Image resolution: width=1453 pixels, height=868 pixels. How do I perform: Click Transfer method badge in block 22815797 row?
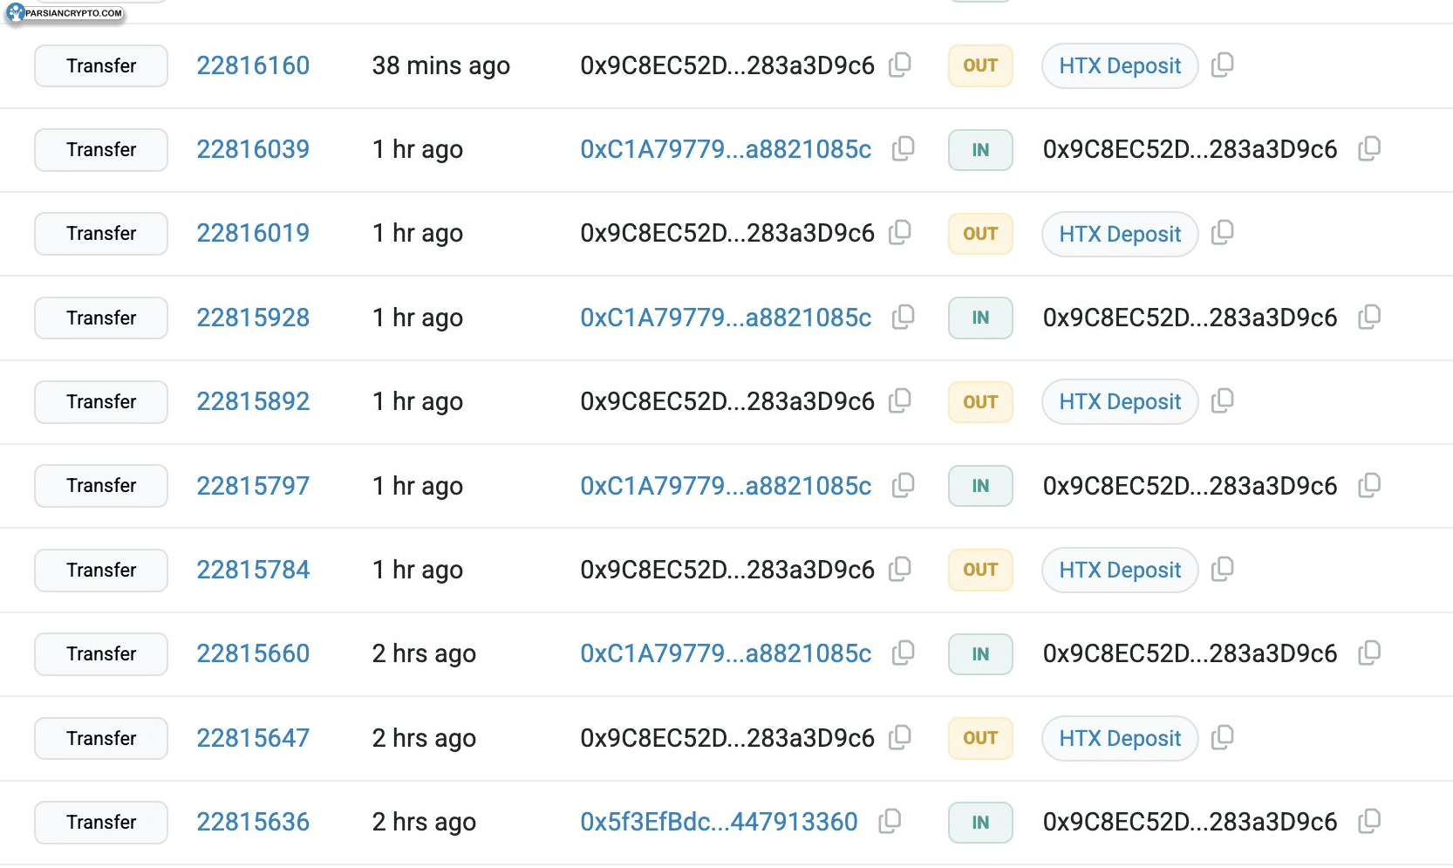tap(101, 486)
